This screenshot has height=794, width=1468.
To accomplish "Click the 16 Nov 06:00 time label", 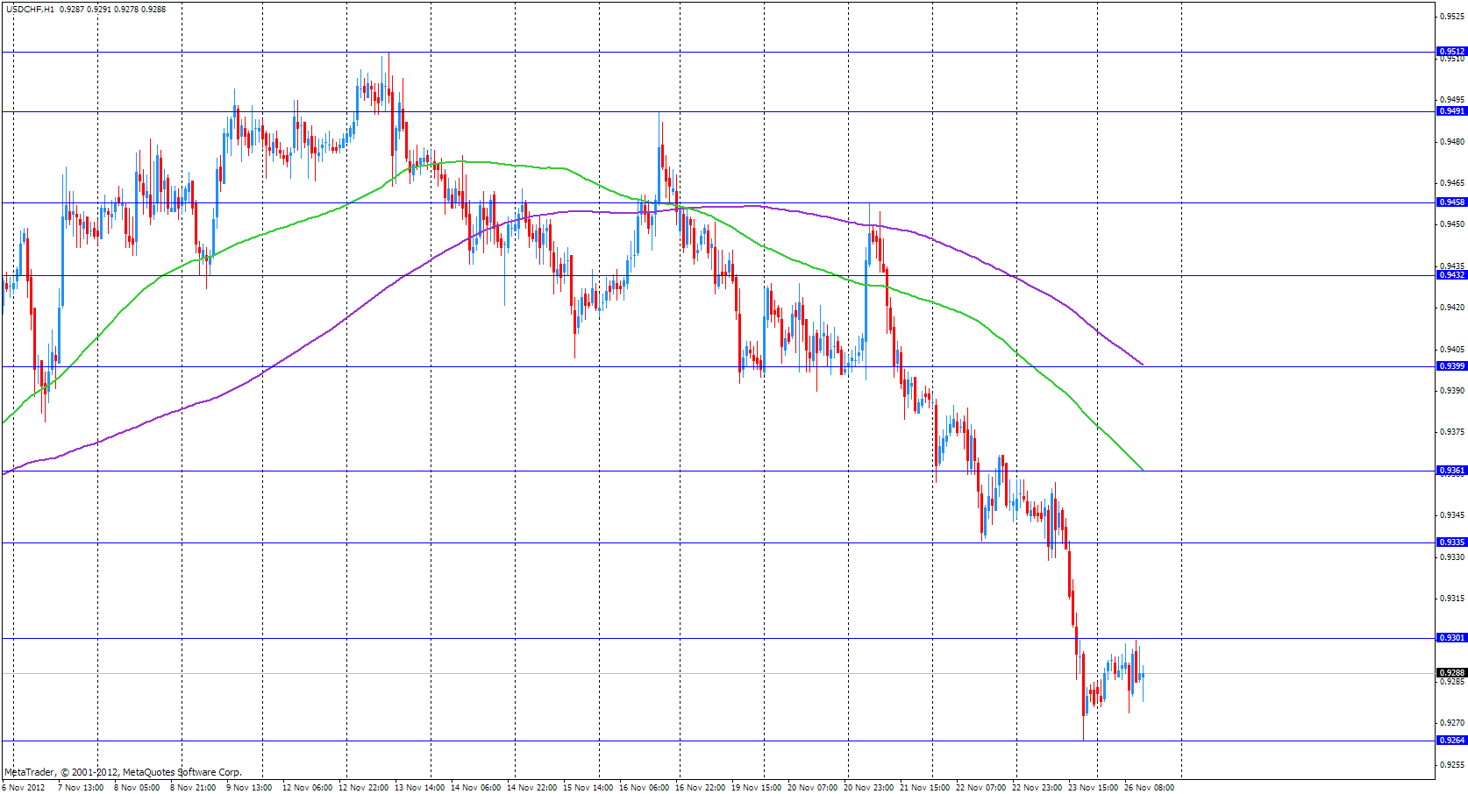I will [x=645, y=788].
